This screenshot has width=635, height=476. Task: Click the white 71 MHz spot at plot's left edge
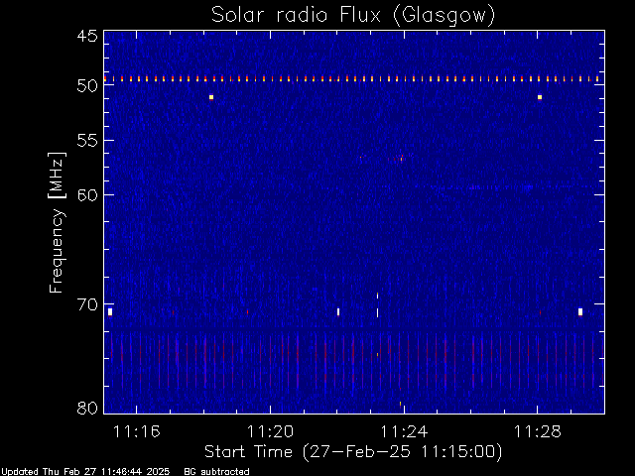point(110,312)
